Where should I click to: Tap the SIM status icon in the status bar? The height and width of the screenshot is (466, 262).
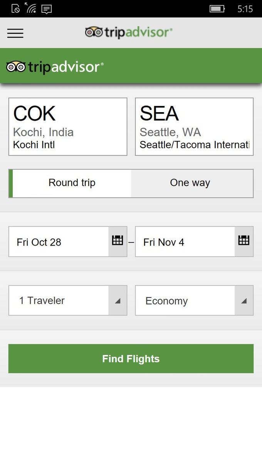[16, 8]
